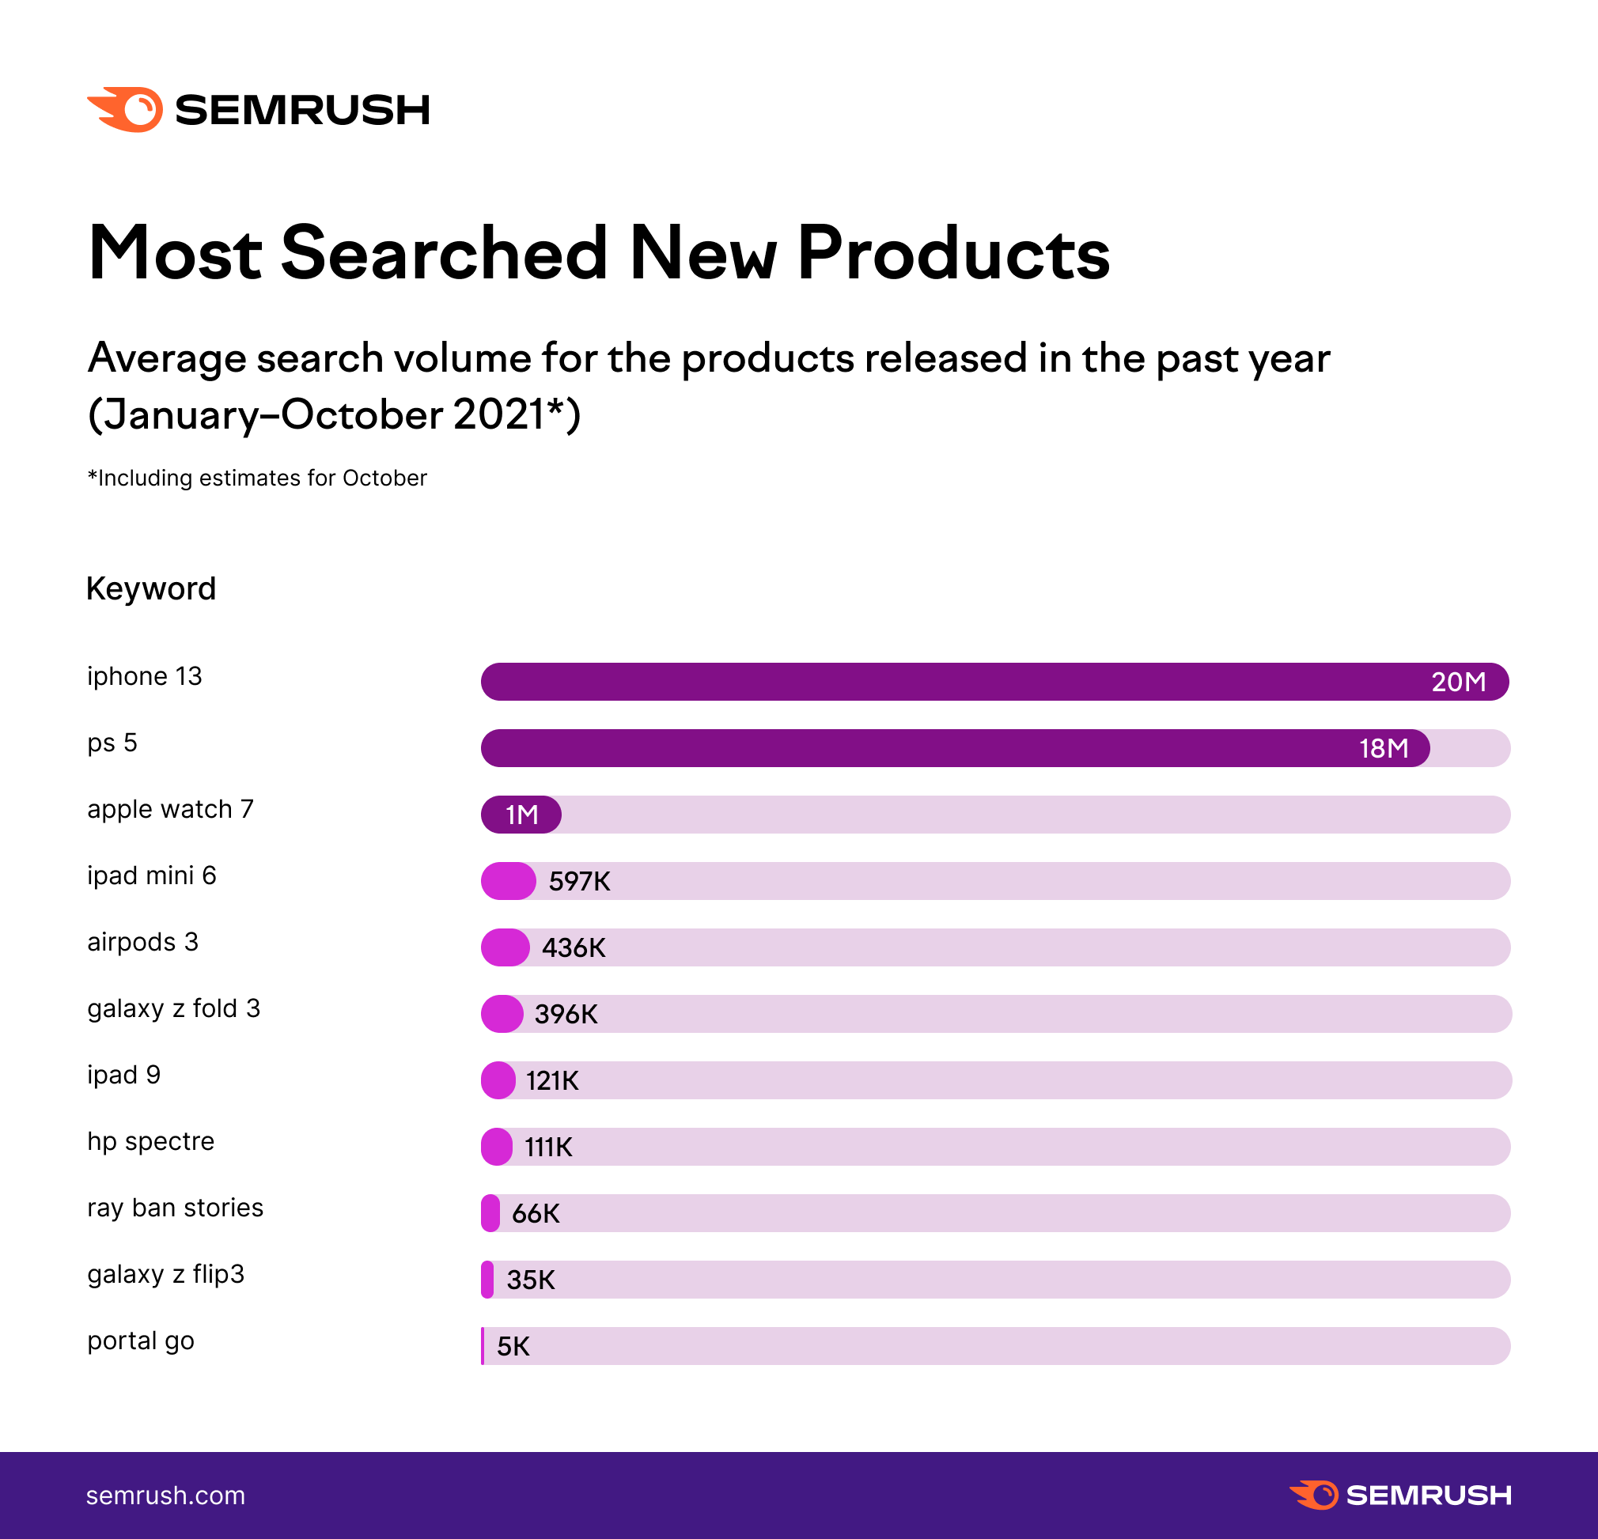The height and width of the screenshot is (1539, 1598).
Task: Click the orange Semrush flame icon at top
Action: point(127,109)
